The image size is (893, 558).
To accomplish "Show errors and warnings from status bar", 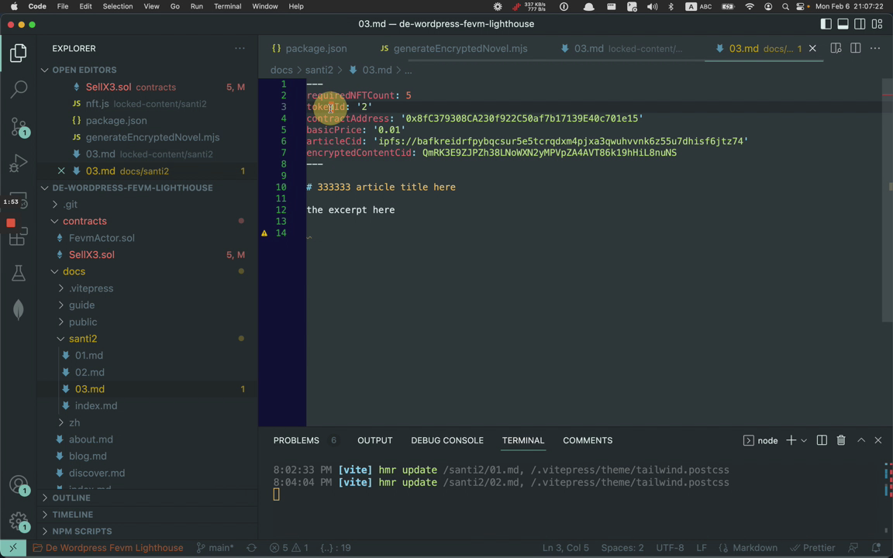I will pyautogui.click(x=288, y=548).
